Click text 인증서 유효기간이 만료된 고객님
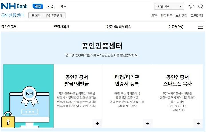 [x=77, y=106]
